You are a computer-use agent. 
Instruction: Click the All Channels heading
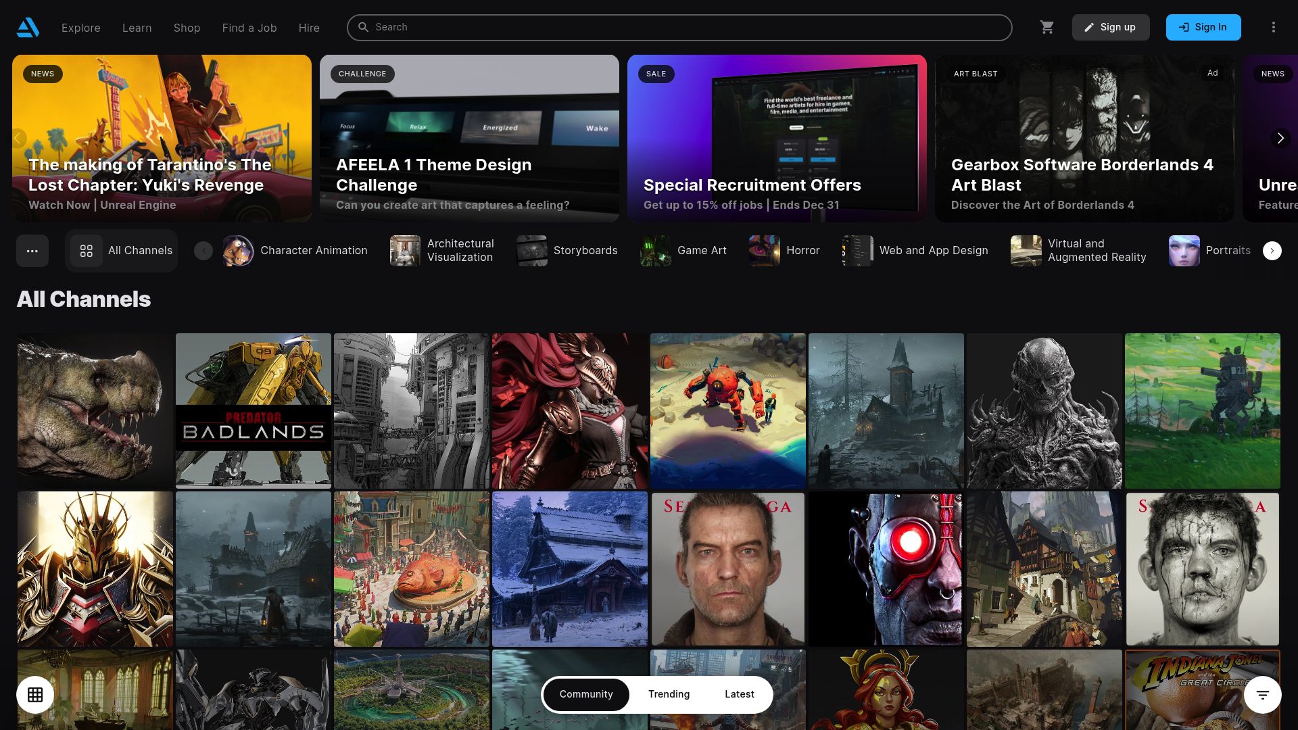tap(84, 299)
